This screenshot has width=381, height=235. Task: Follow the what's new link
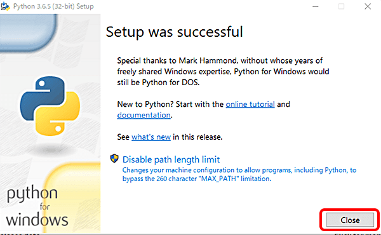tap(151, 137)
